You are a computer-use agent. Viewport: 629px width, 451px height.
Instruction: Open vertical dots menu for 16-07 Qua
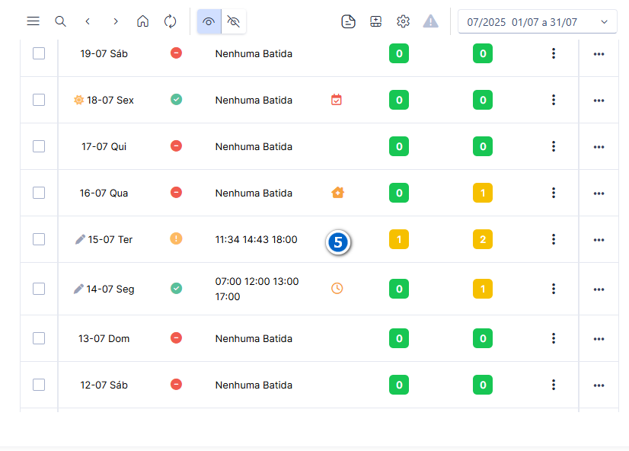pos(554,193)
